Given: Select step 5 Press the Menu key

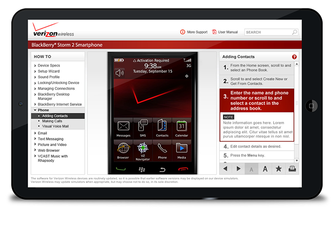Looking at the screenshot, I should click(x=257, y=155).
